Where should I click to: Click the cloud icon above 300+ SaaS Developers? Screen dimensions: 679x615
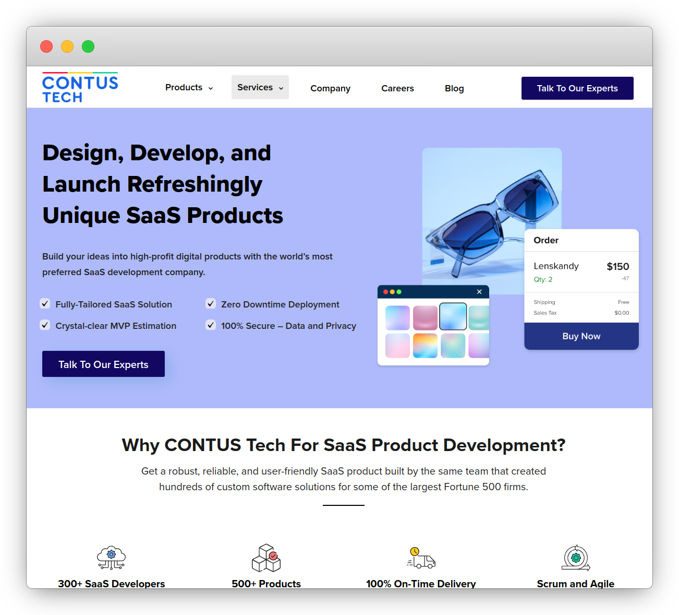111,558
